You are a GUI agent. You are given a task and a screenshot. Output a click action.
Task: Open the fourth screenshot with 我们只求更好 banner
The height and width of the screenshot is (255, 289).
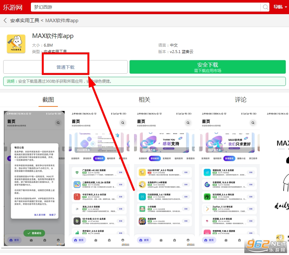[x=229, y=178]
